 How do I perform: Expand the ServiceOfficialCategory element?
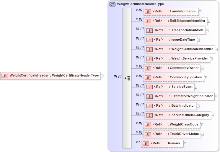coord(212,115)
